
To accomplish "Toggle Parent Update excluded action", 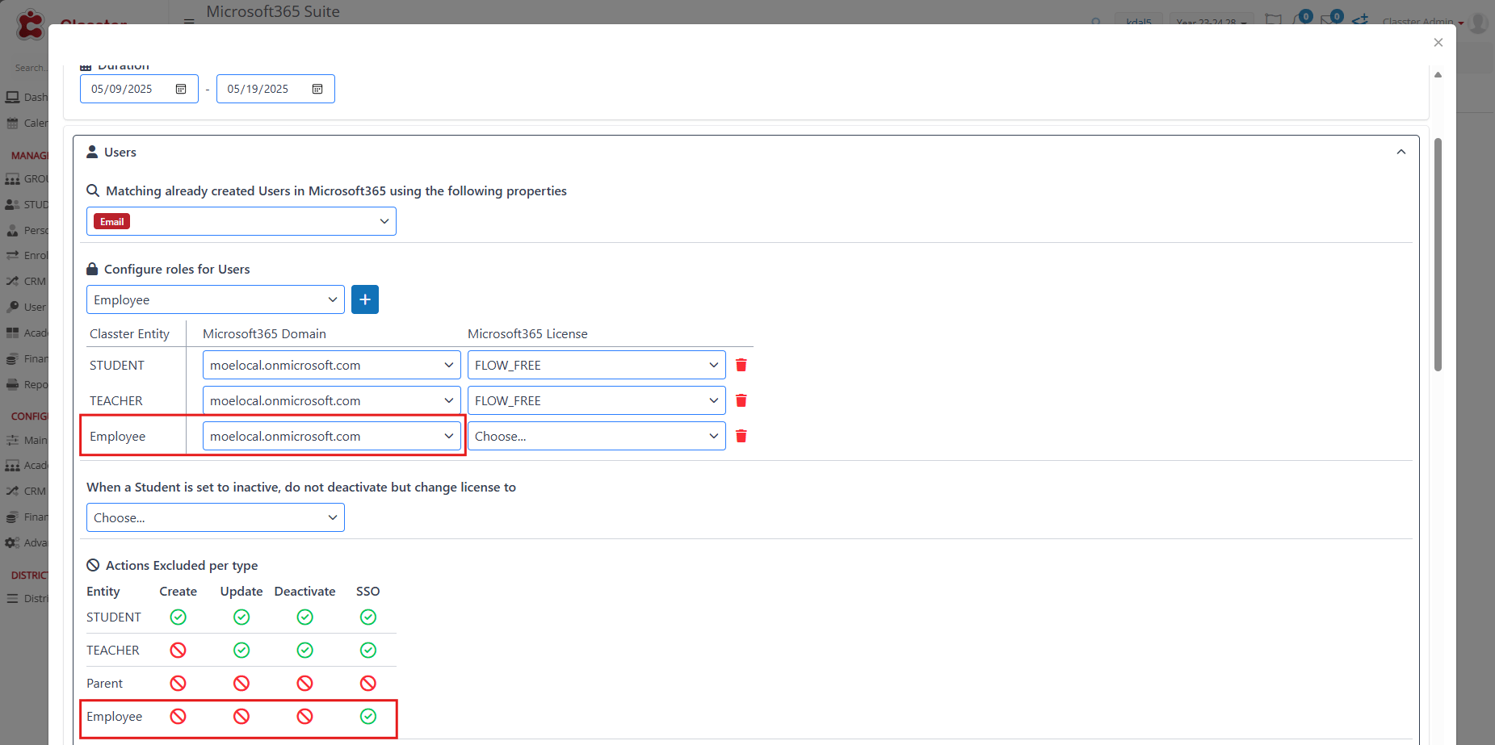I will (x=241, y=683).
